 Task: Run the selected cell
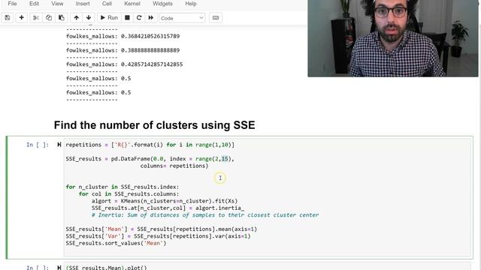(x=109, y=18)
